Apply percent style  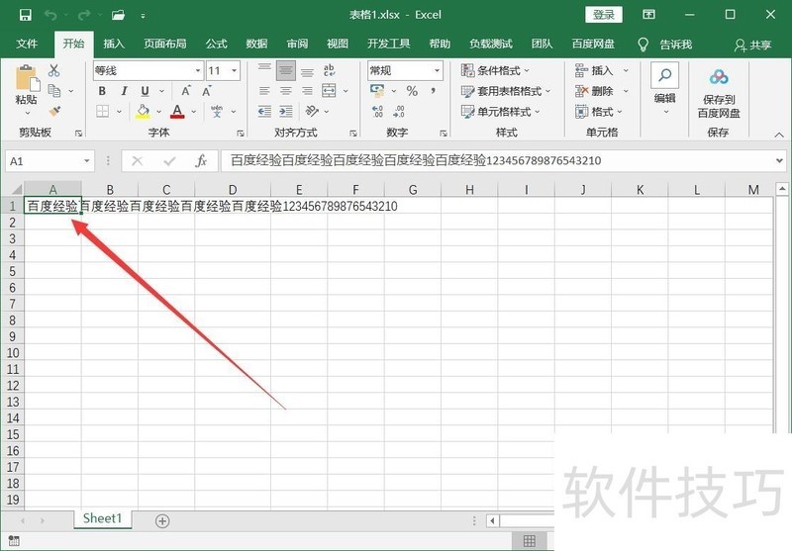coord(412,91)
